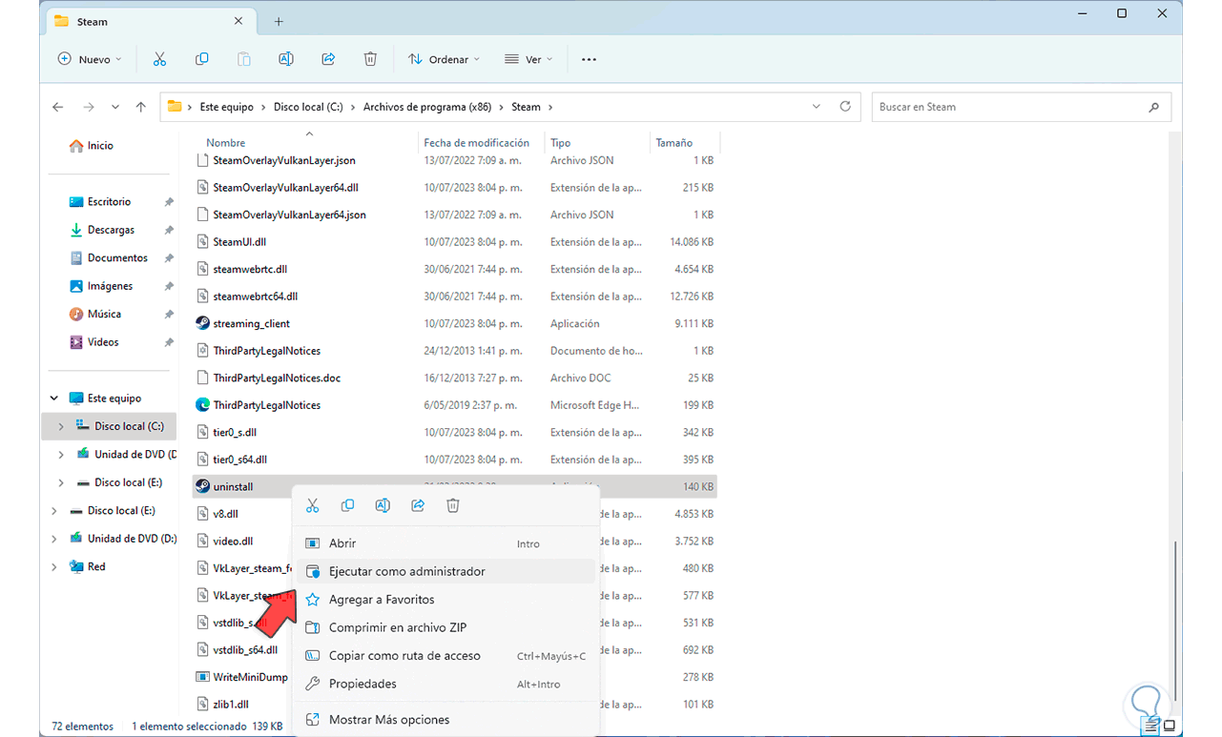This screenshot has height=737, width=1222.
Task: Open the Ver view options dropdown
Action: coord(528,59)
